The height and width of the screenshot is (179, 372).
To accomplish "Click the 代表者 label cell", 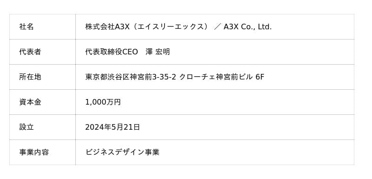I will click(x=42, y=52).
